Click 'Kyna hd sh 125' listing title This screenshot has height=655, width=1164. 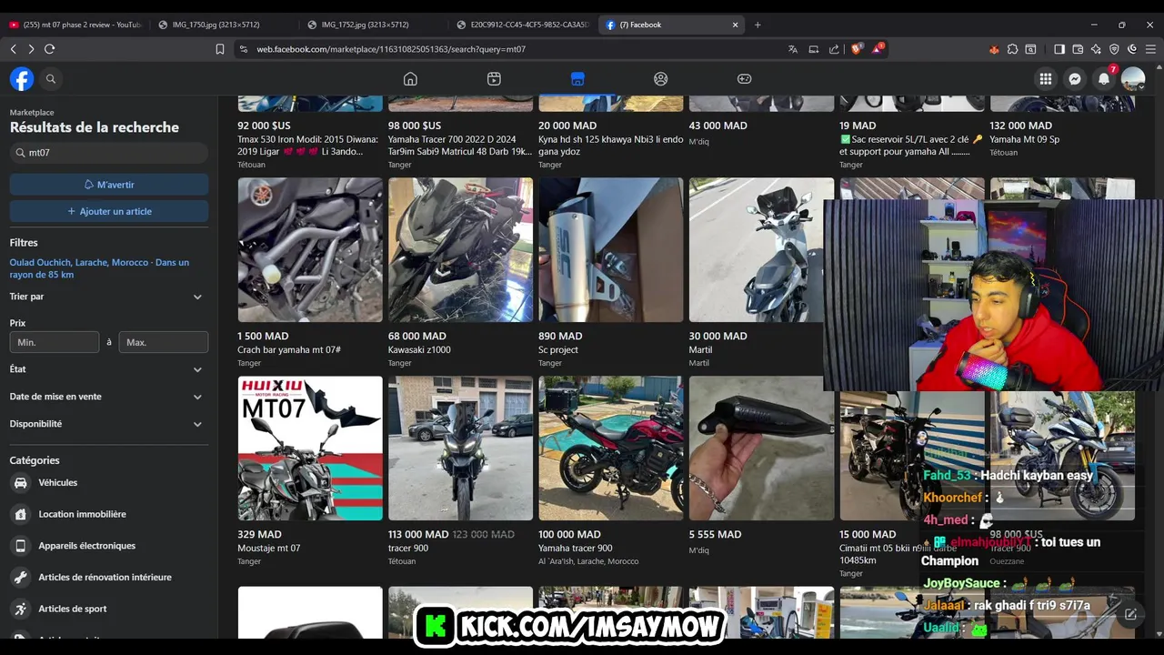(x=610, y=146)
